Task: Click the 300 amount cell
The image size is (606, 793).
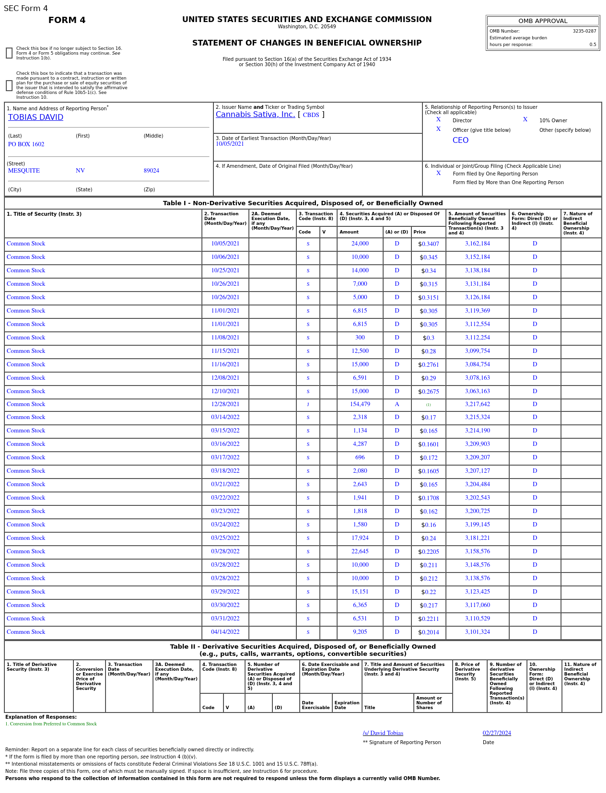Action: [x=360, y=338]
